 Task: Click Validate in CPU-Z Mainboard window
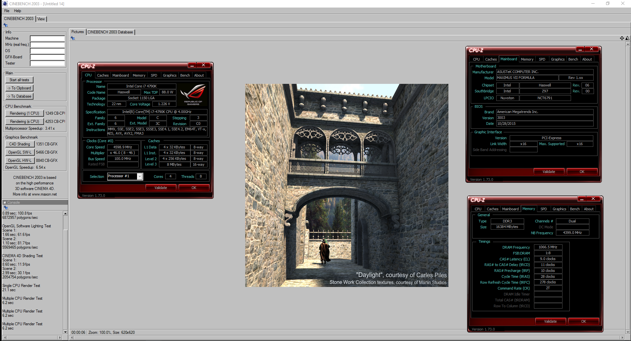(549, 172)
